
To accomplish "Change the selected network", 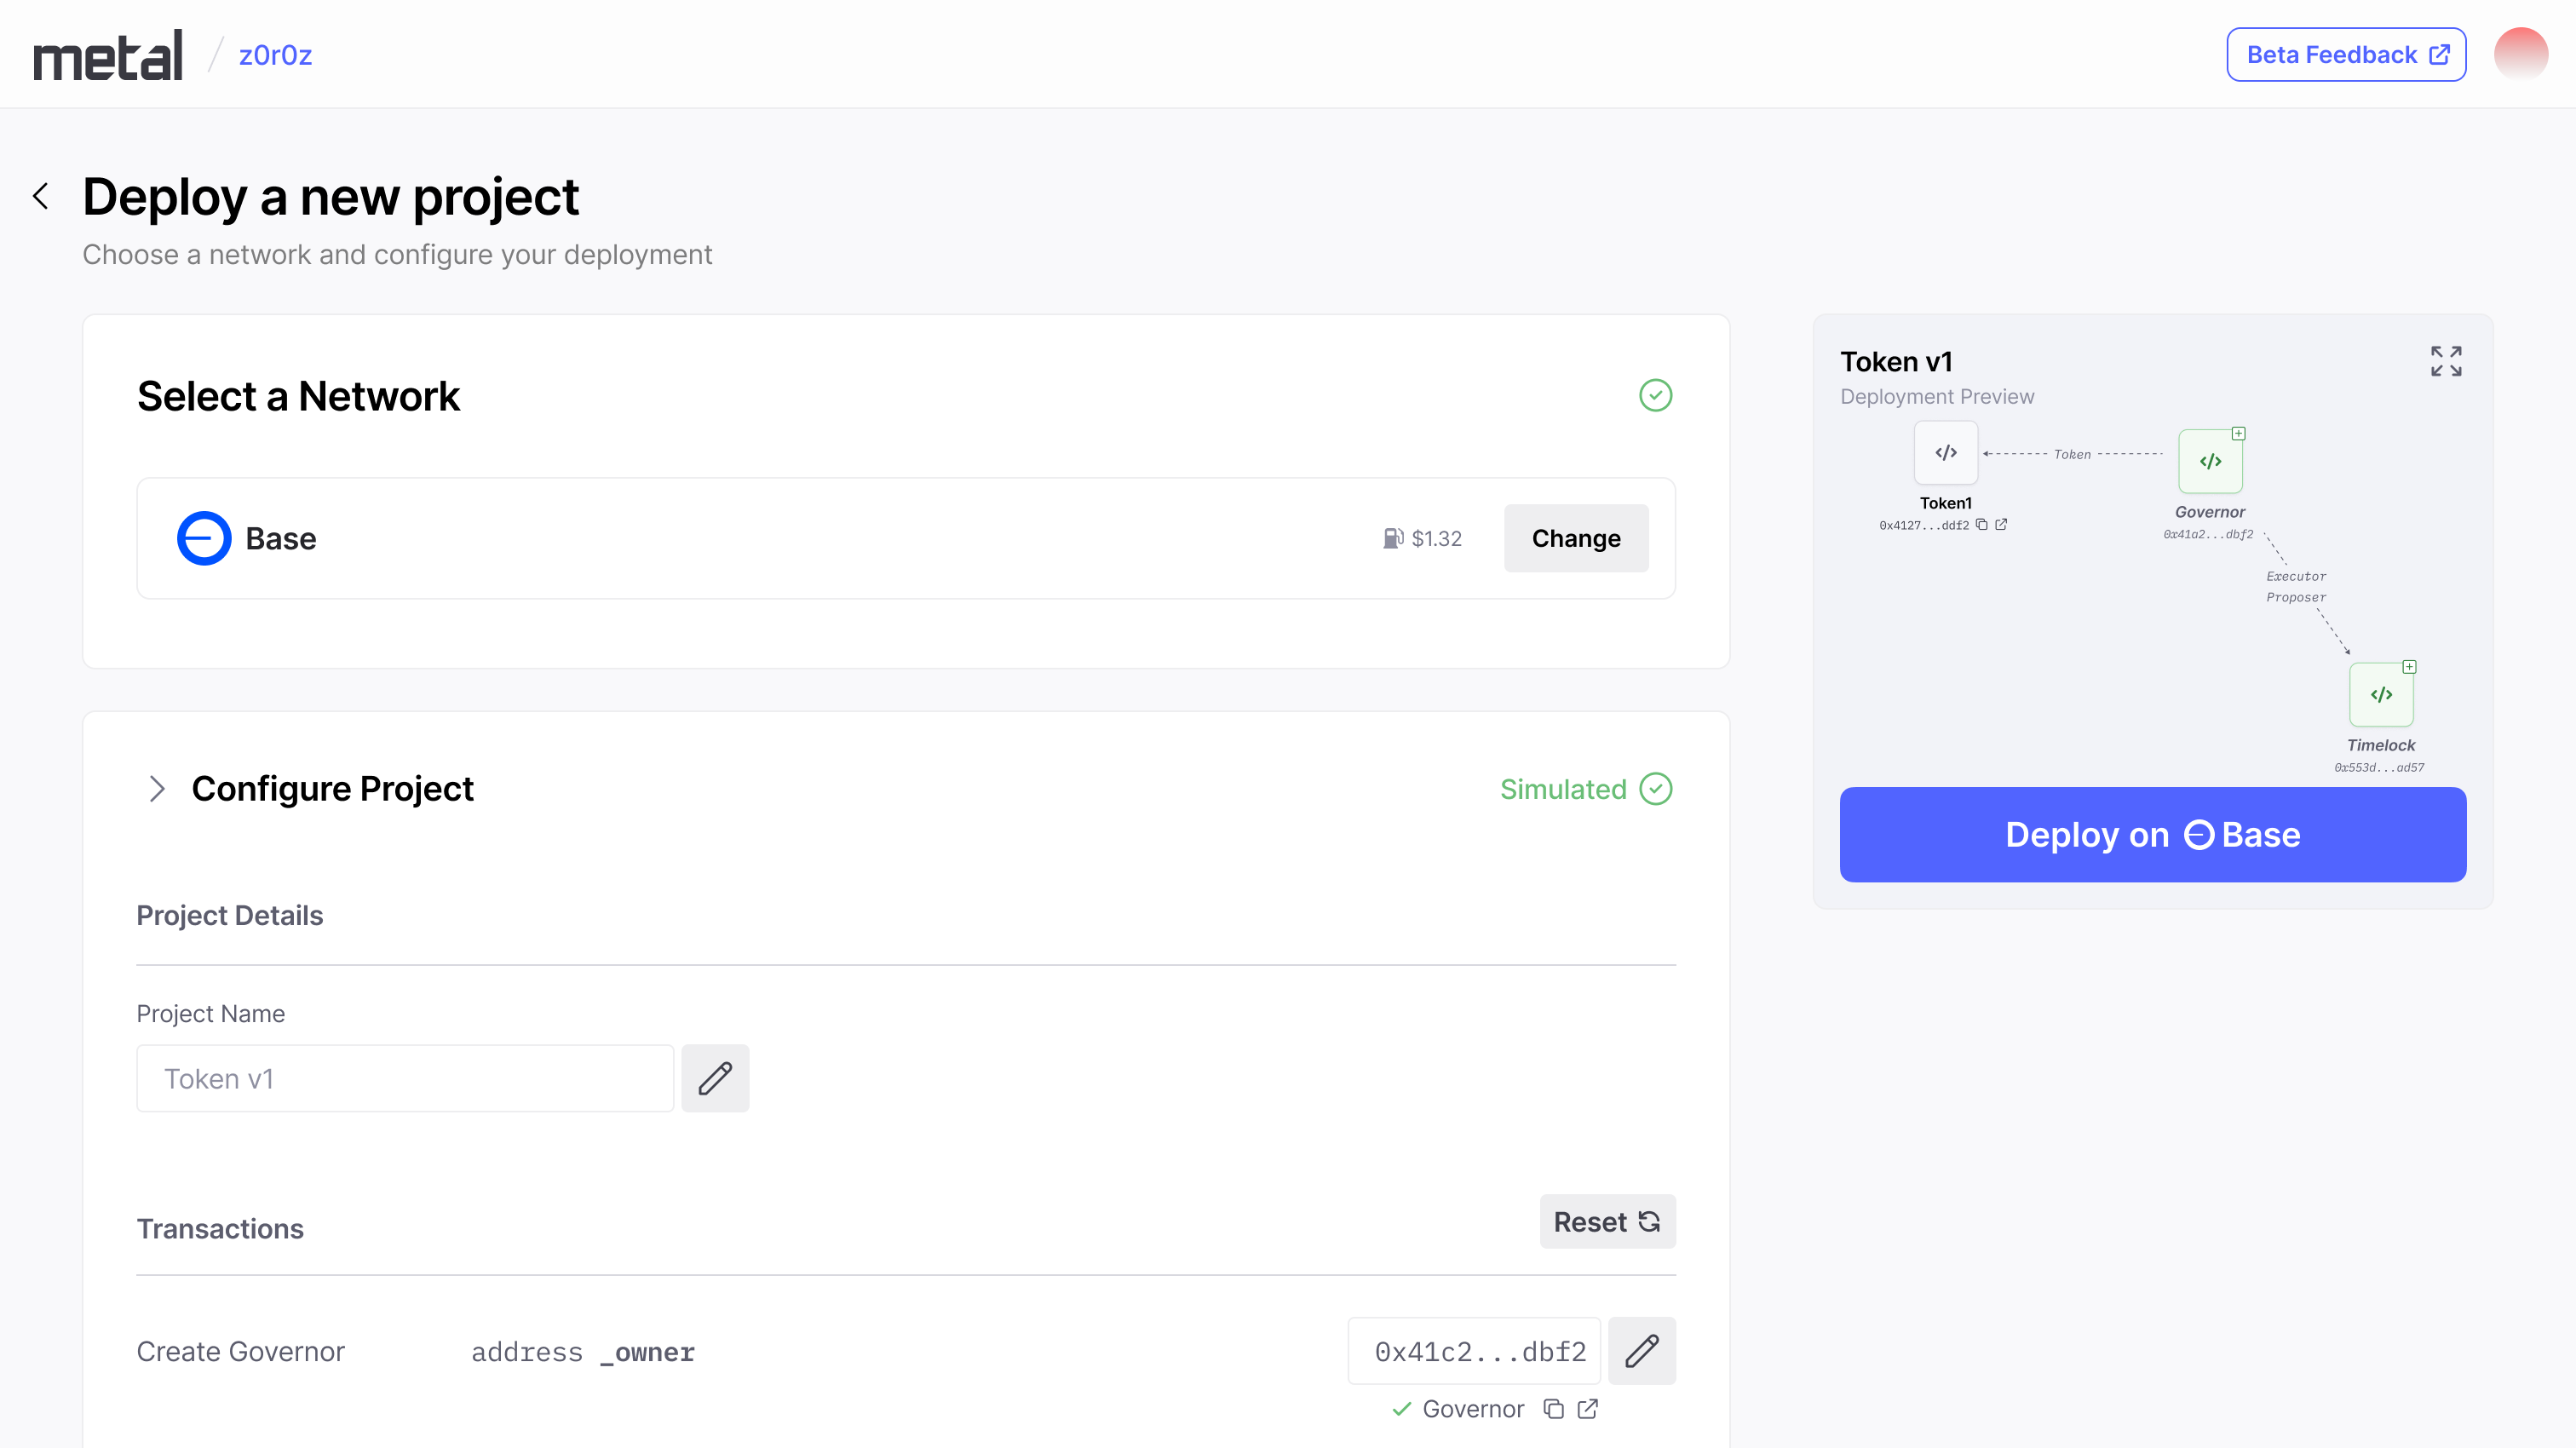I will (x=1576, y=538).
